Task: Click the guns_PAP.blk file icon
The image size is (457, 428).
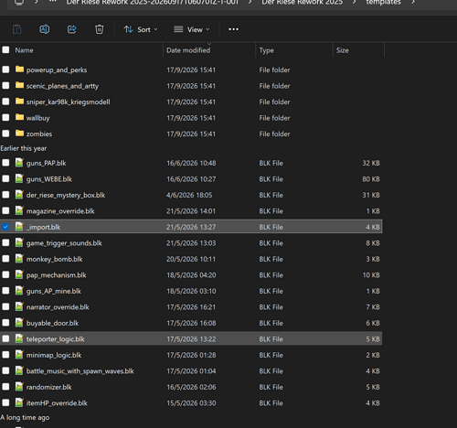Action: tap(19, 163)
